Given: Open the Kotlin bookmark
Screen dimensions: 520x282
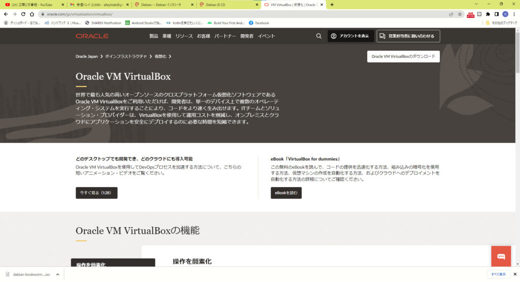Looking at the screenshot, I should (x=184, y=23).
